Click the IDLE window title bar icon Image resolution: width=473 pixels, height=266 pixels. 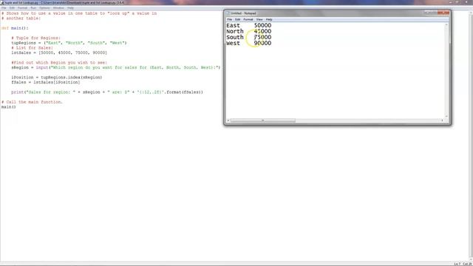pos(2,3)
